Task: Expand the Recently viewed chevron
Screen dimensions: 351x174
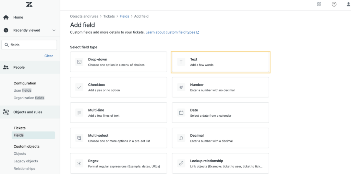Action: [54, 30]
